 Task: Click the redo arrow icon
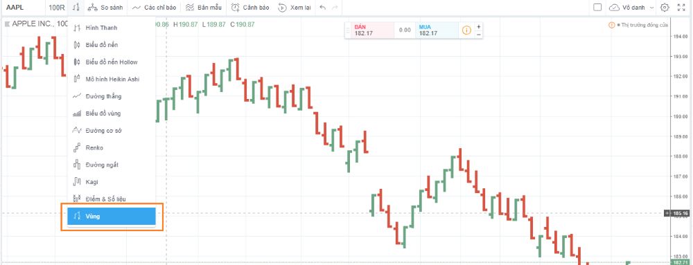pyautogui.click(x=335, y=8)
